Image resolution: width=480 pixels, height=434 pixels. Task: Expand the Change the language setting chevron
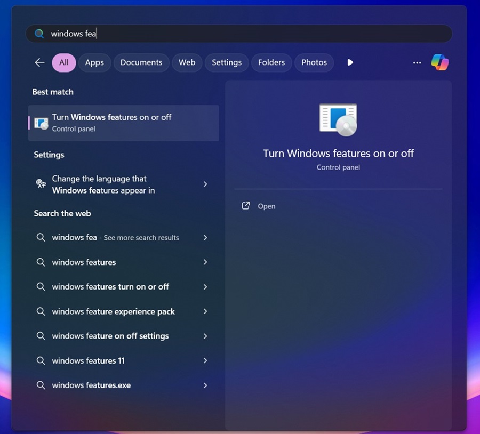[x=205, y=184]
